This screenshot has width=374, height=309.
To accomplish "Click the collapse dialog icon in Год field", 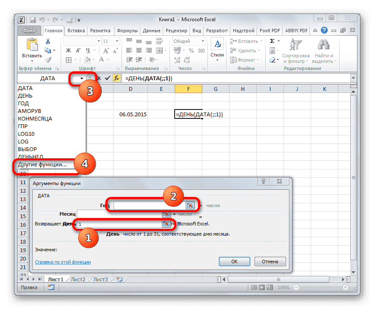I will tap(190, 205).
